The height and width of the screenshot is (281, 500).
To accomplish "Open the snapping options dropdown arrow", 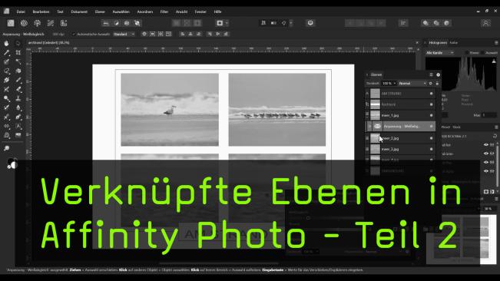I will (291, 23).
